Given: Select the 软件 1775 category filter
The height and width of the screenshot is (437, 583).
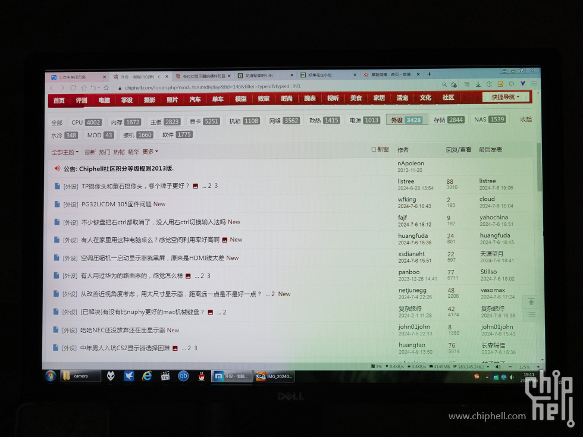Looking at the screenshot, I should pos(177,134).
